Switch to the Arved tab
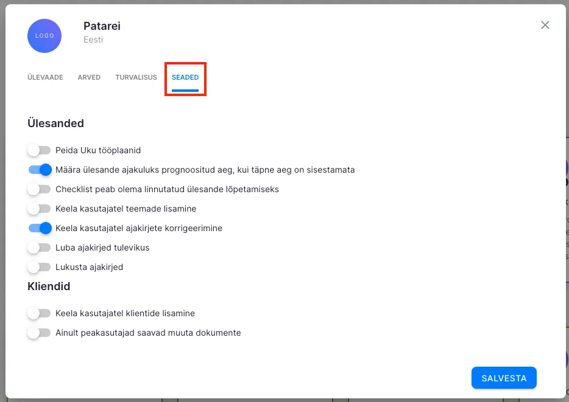This screenshot has width=569, height=402. coord(89,77)
